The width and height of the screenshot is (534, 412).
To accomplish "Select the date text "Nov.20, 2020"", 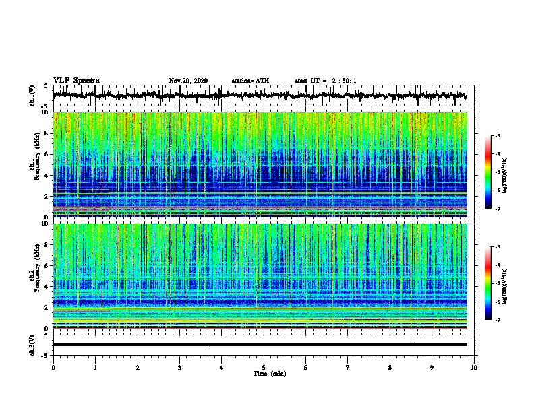I will (x=188, y=81).
